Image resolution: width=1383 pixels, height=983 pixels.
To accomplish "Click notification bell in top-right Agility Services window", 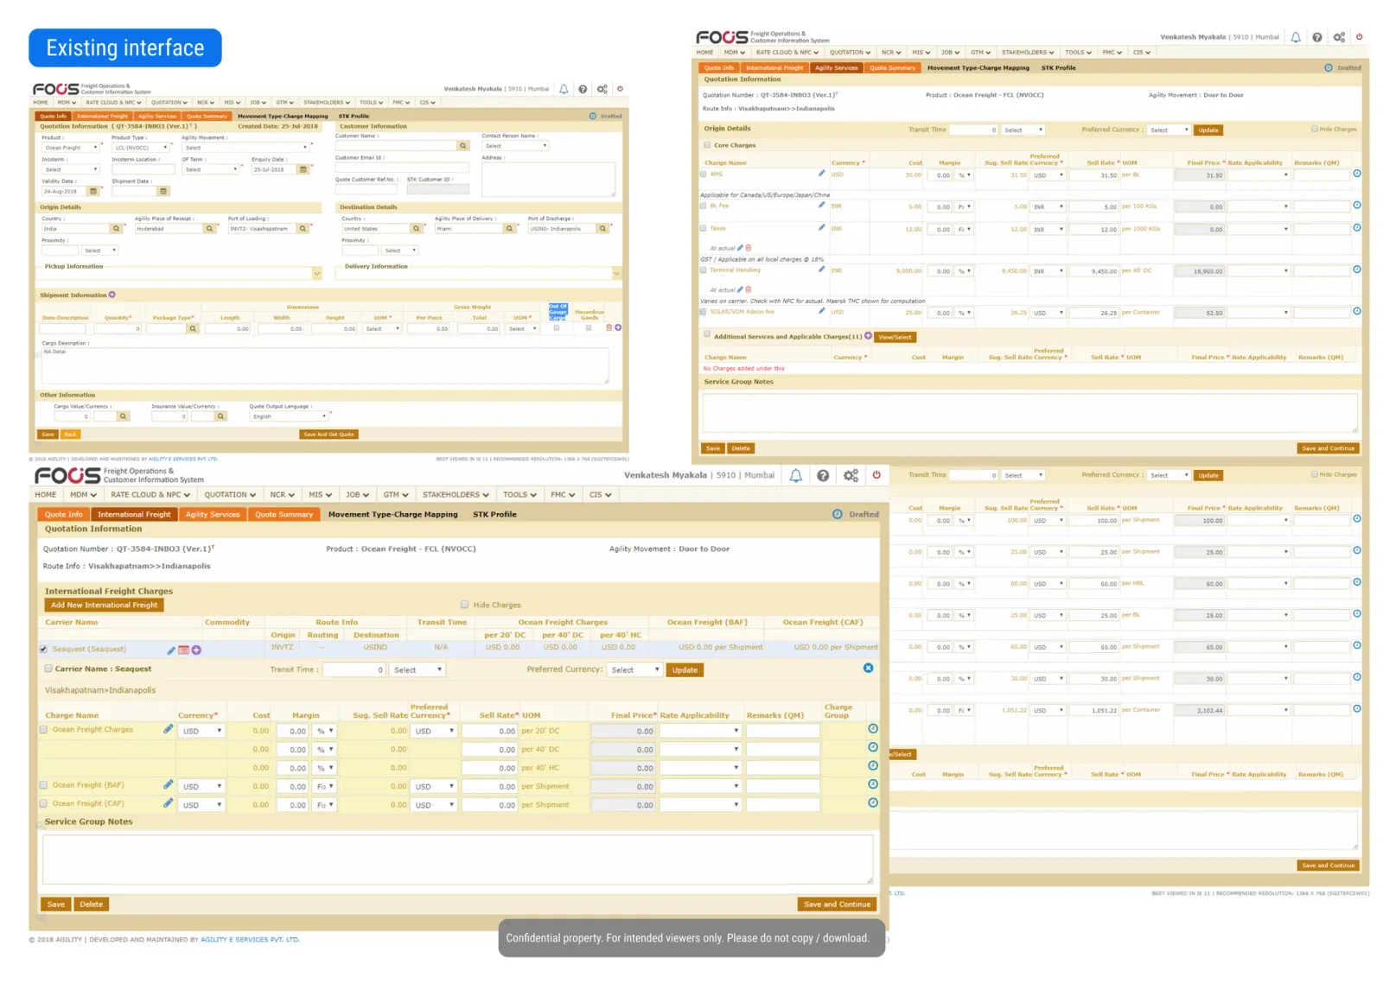I will tap(1296, 37).
